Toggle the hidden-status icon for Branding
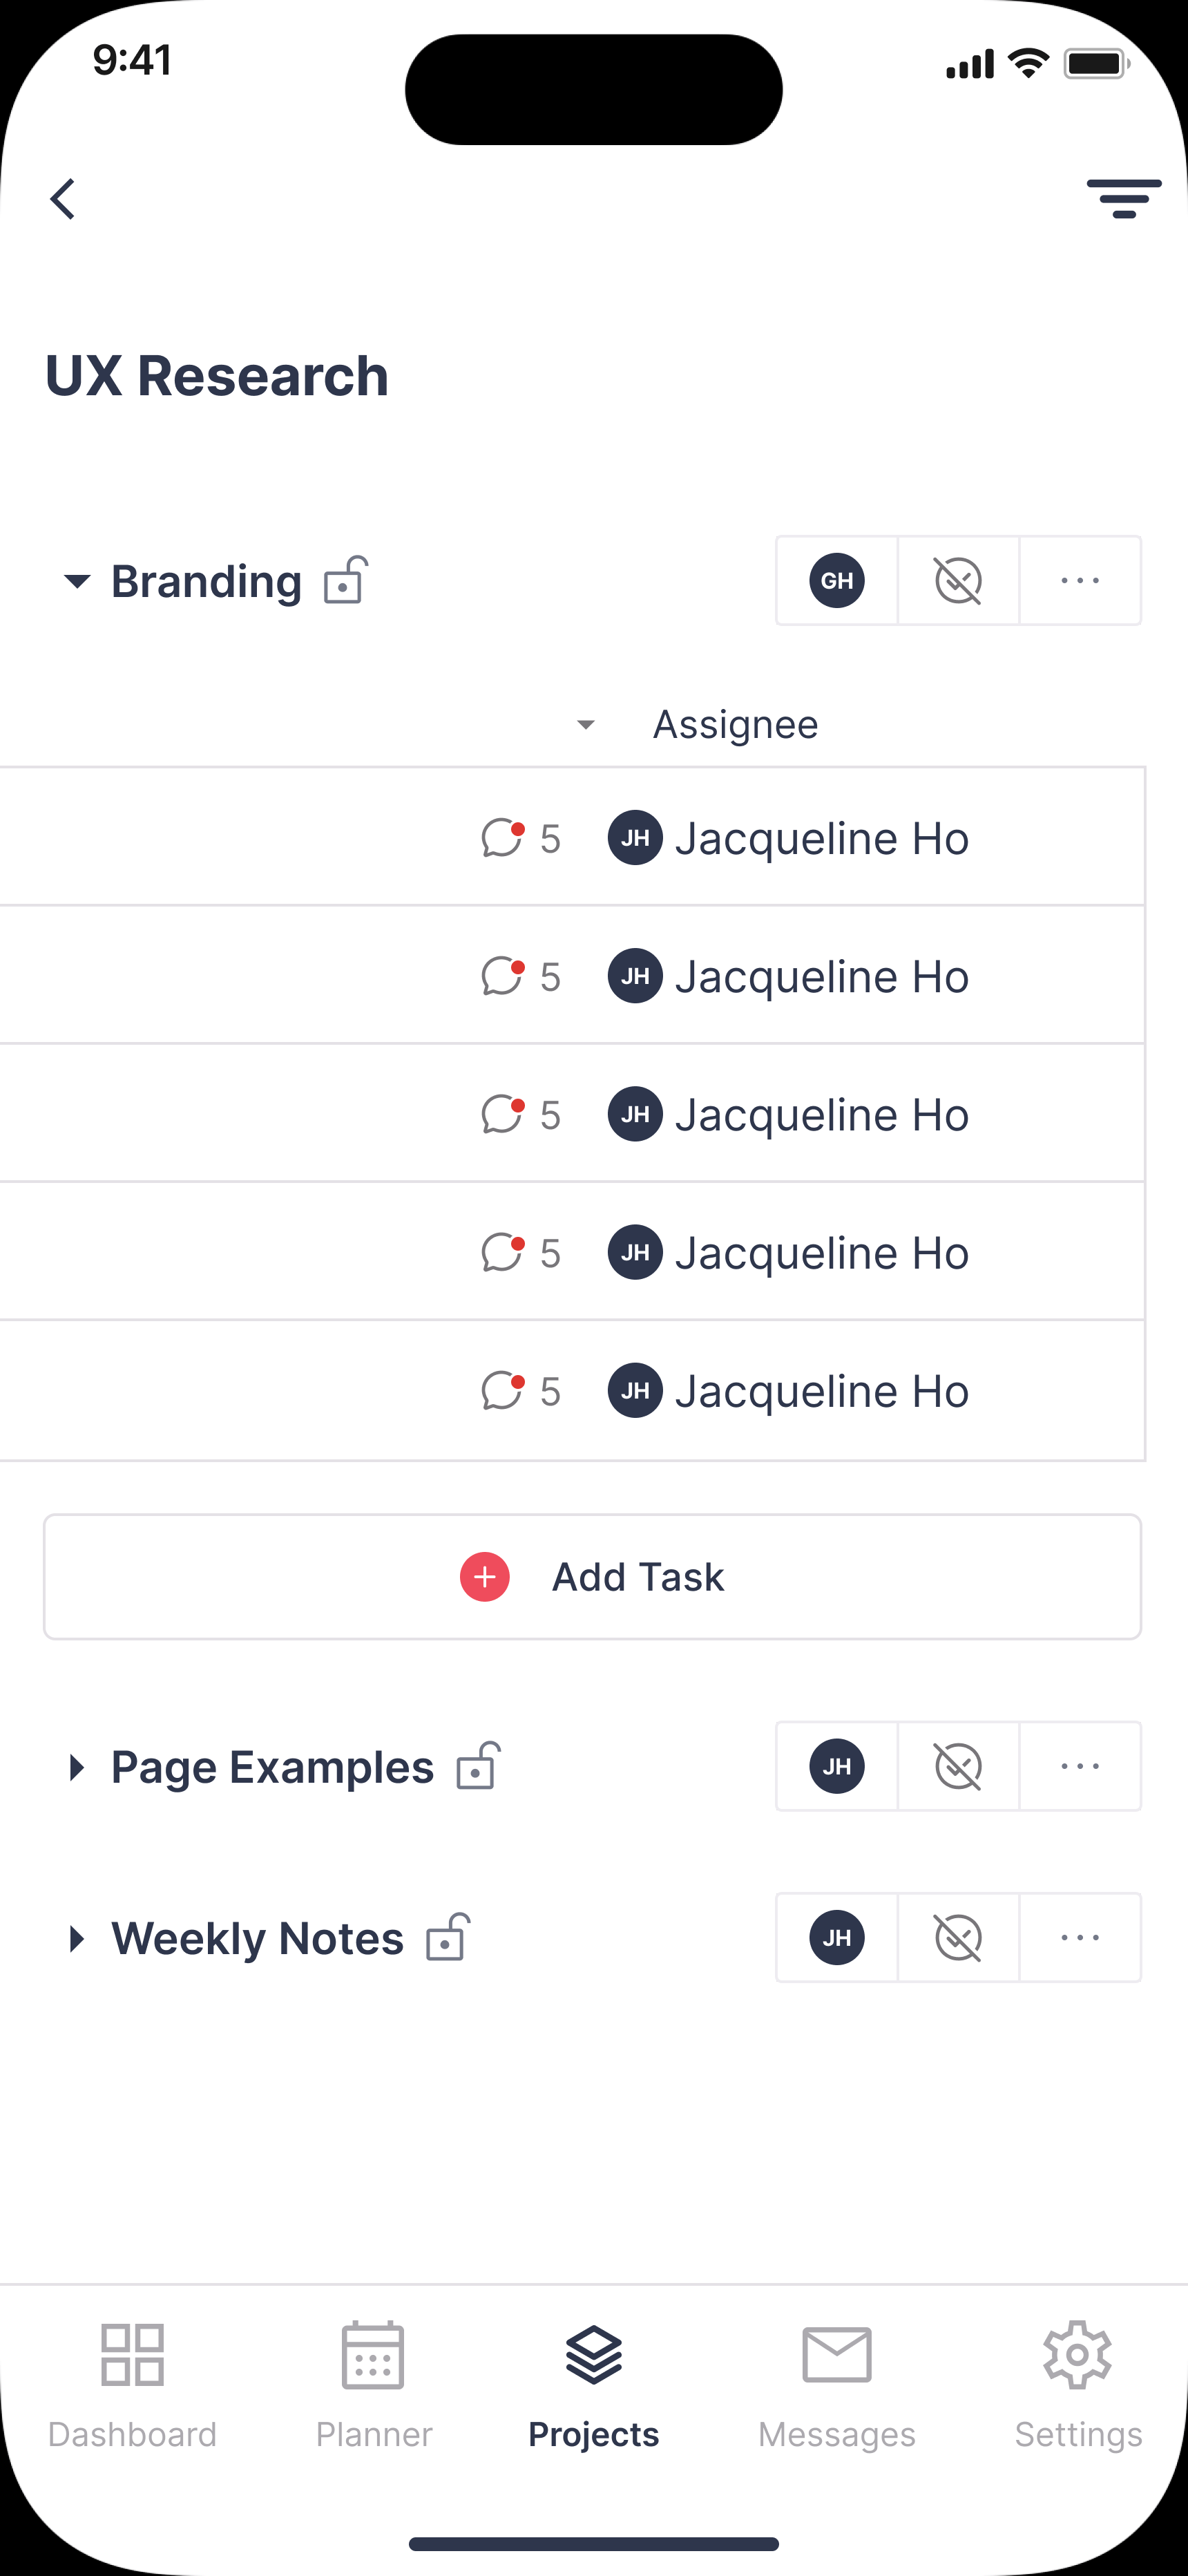 (958, 581)
